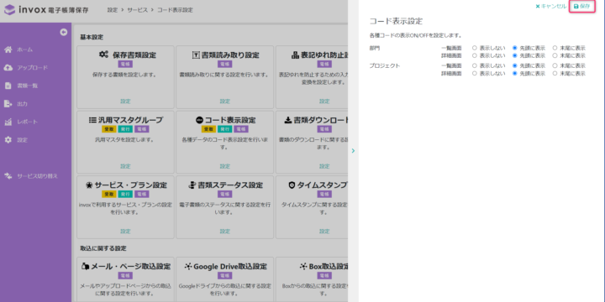Click the アップロード cloud icon
The height and width of the screenshot is (302, 605).
point(8,68)
